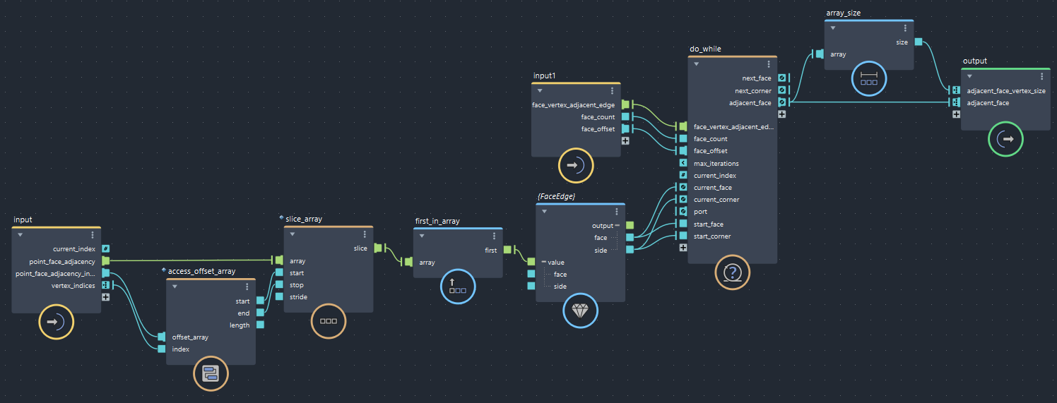Add a new port on the input node
This screenshot has height=403, width=1057.
[105, 297]
